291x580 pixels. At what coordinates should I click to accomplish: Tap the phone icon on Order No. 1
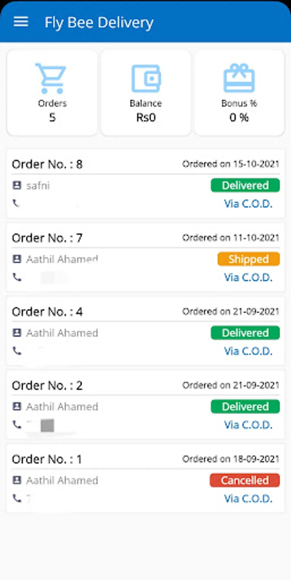click(17, 498)
